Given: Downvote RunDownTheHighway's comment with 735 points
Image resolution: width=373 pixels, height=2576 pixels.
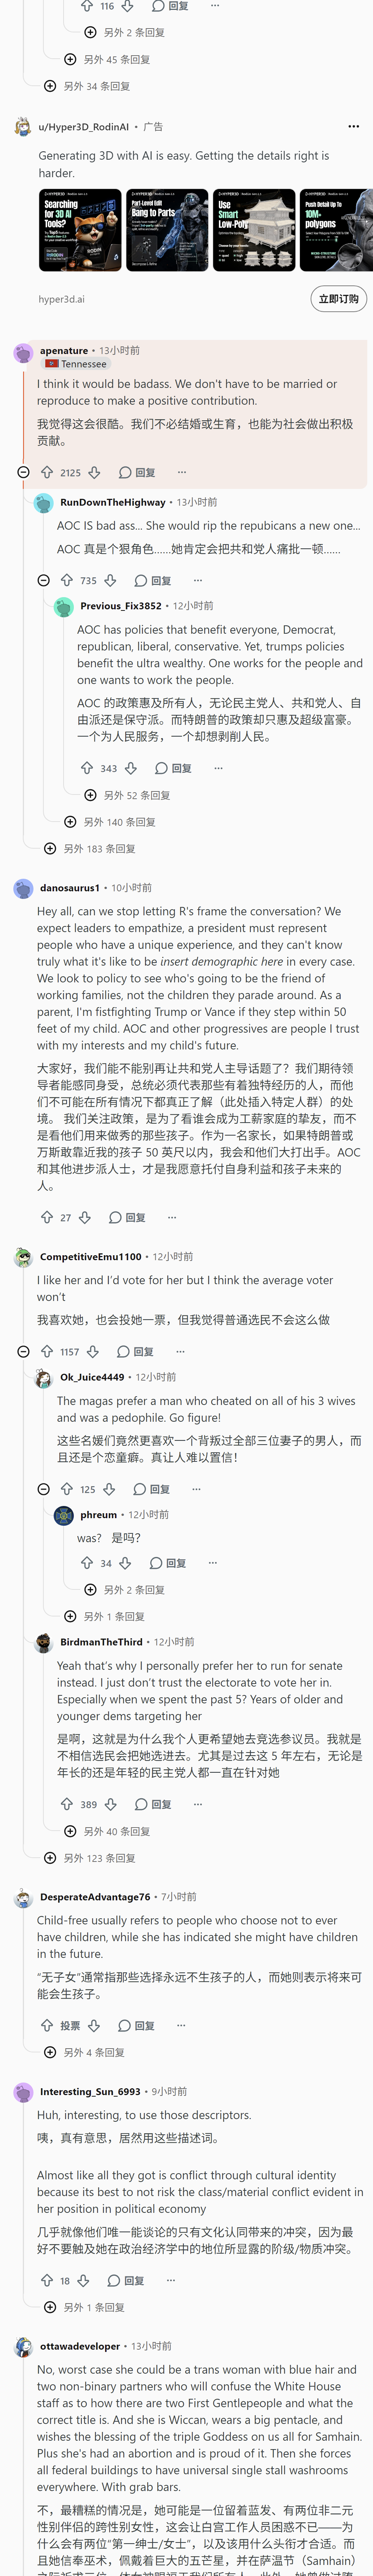Looking at the screenshot, I should 110,580.
